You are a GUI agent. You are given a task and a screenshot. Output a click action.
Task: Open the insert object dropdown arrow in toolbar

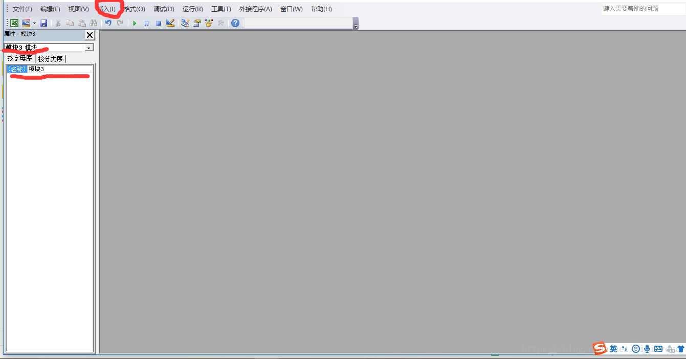(34, 23)
